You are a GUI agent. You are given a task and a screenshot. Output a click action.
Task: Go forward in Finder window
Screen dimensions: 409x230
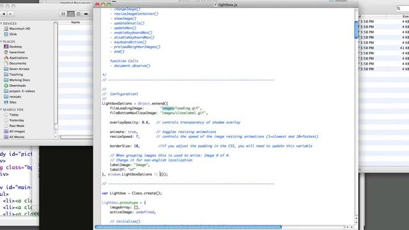tap(10, 14)
